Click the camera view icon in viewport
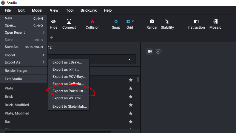This screenshot has width=236, height=133. 150,51
